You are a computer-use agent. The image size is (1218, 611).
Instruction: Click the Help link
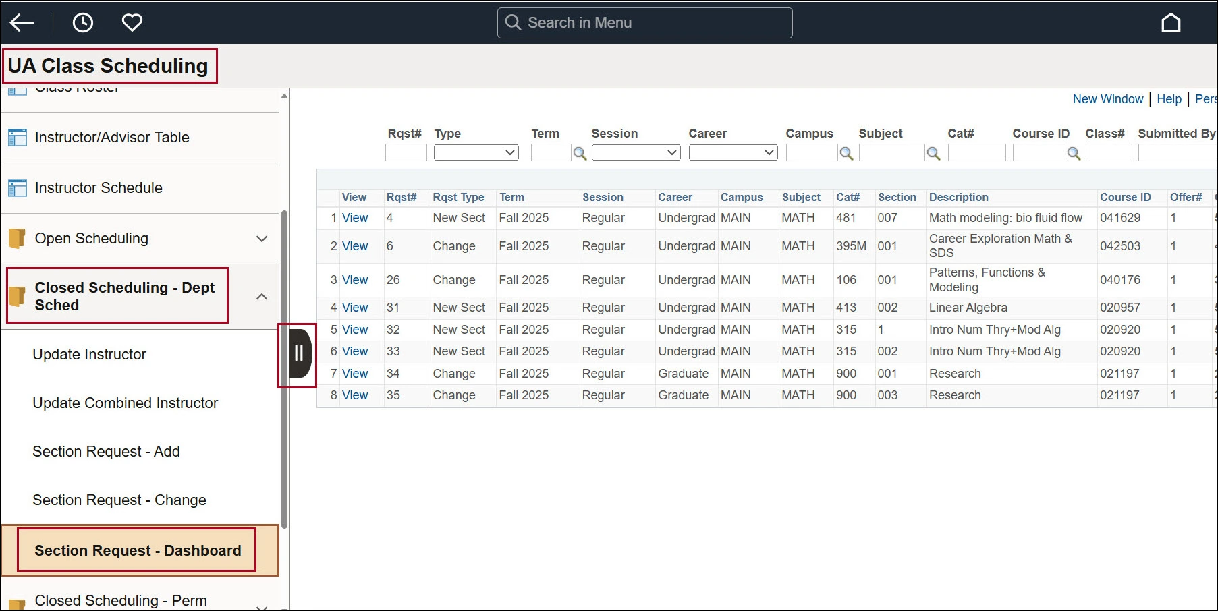[1169, 99]
